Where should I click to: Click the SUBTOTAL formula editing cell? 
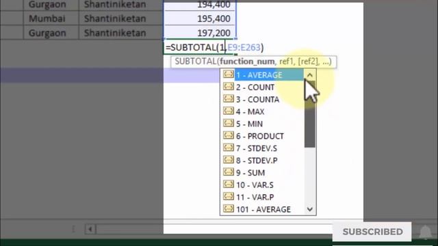click(200, 47)
